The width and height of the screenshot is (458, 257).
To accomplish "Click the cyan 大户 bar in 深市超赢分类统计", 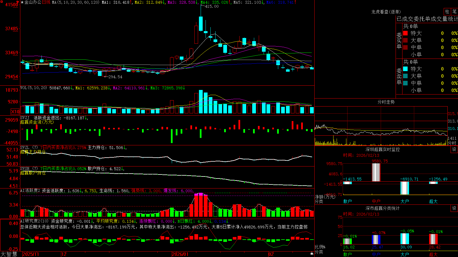I will [405, 239].
